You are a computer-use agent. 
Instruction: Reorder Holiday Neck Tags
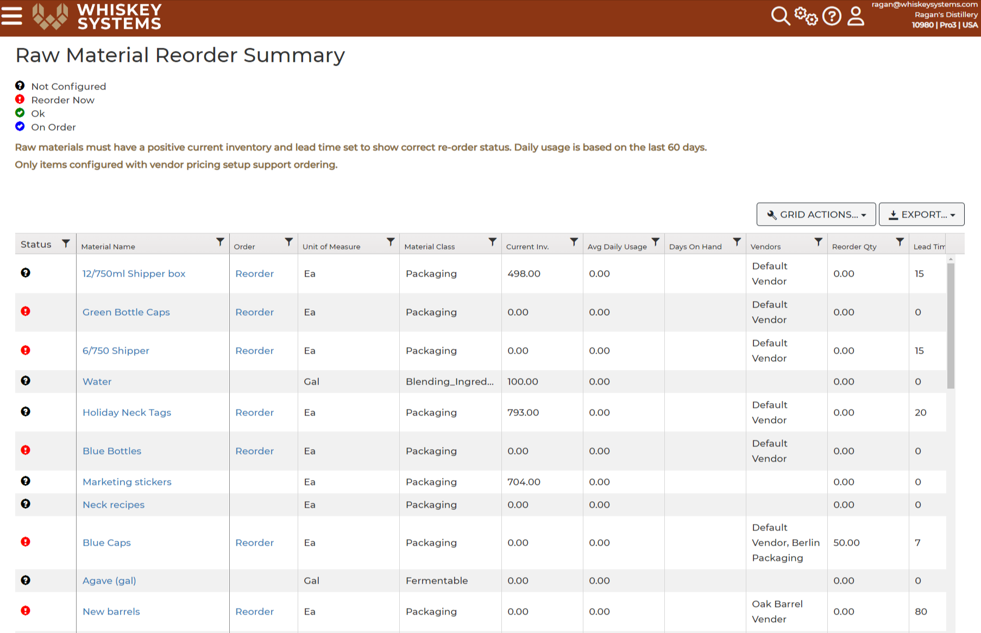[x=254, y=413]
